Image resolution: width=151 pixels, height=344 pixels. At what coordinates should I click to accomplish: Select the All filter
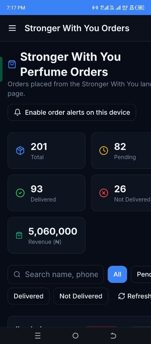117,274
